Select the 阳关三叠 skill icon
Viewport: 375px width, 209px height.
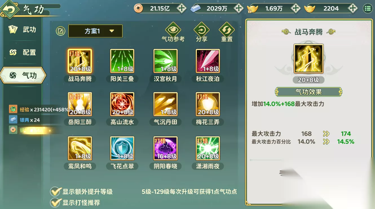coord(122,61)
